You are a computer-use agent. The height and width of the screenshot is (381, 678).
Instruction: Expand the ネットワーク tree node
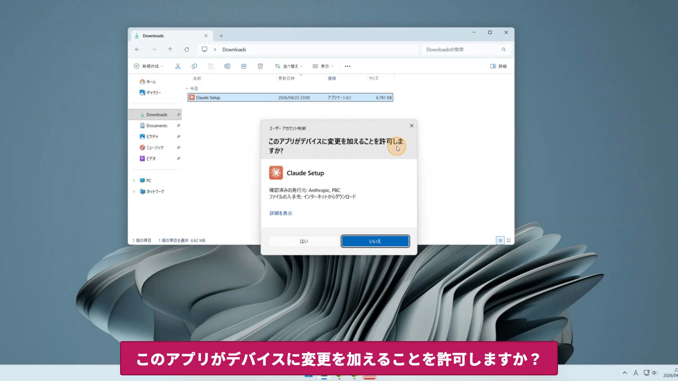coord(134,191)
